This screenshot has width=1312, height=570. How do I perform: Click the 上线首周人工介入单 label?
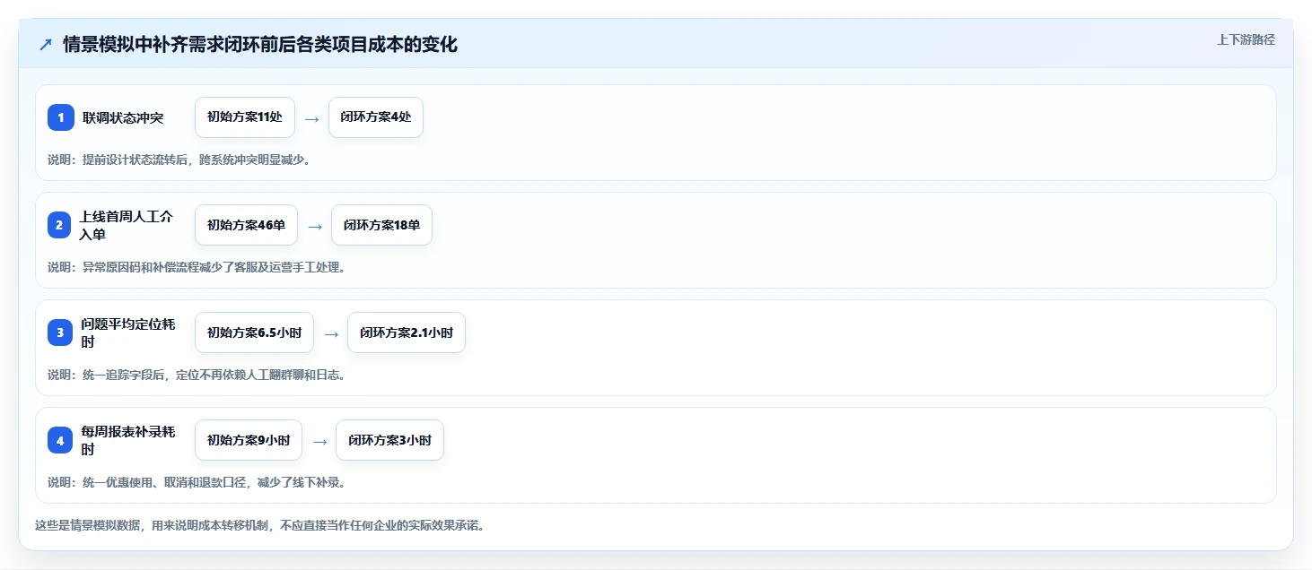tap(127, 225)
